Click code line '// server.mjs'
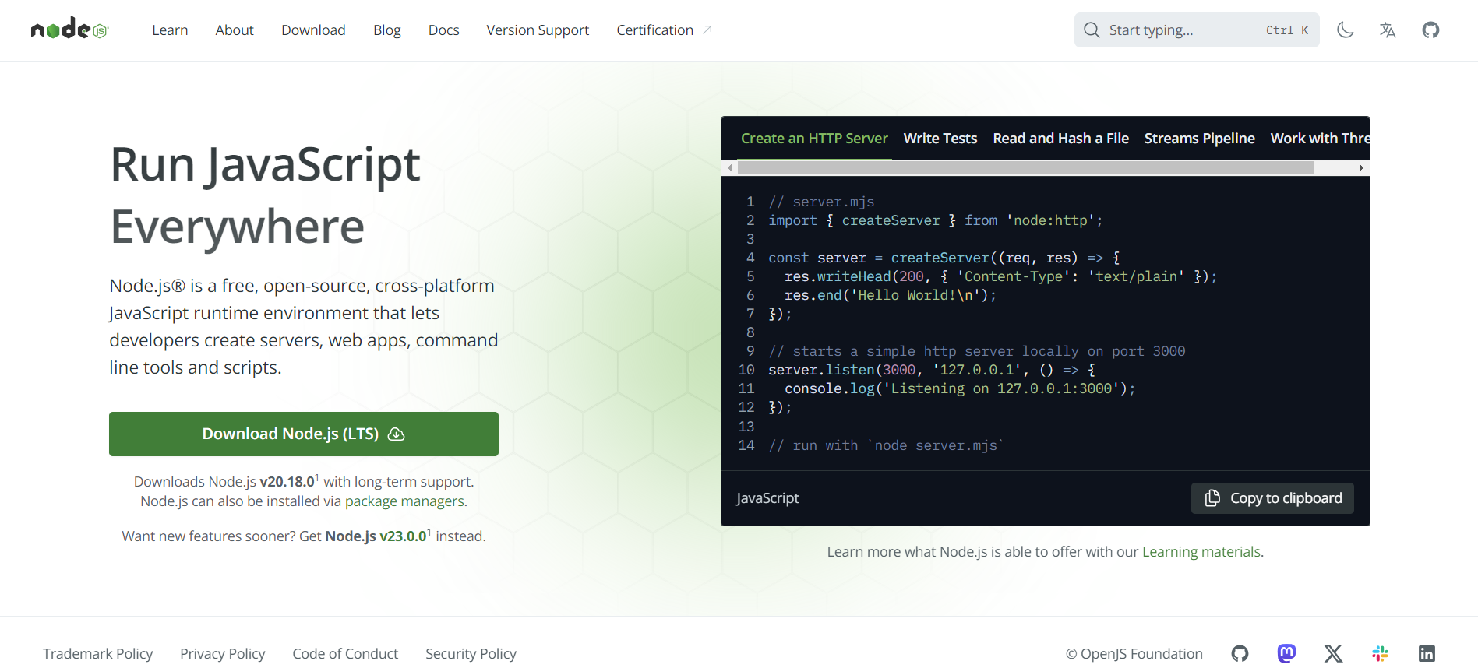 821,202
